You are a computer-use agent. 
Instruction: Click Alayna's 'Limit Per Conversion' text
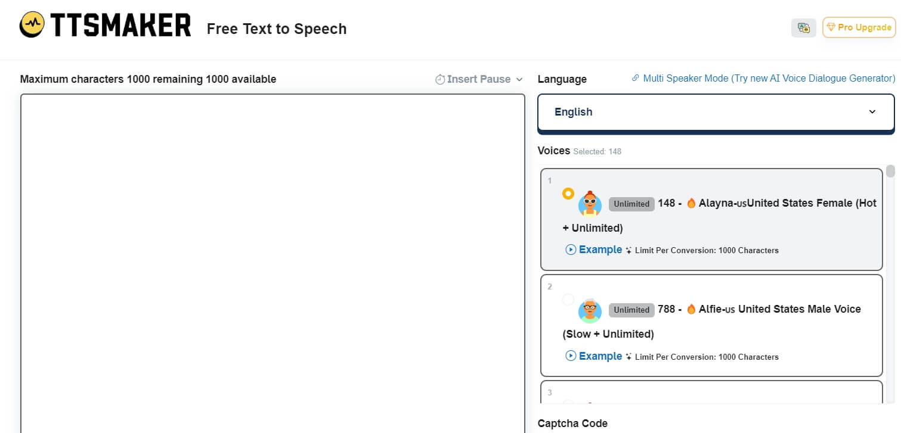coord(707,250)
